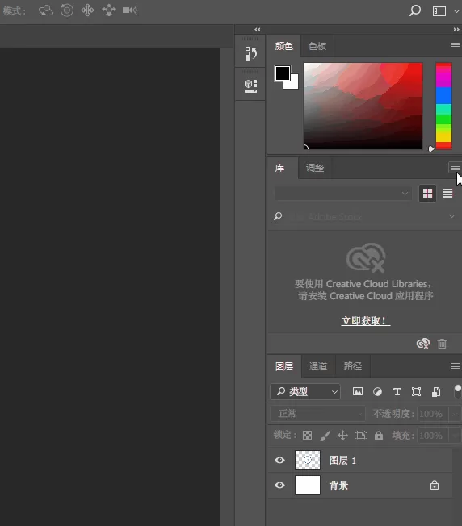Click the hue slider arrow handle
Screen dimensions: 462x526
[431, 148]
